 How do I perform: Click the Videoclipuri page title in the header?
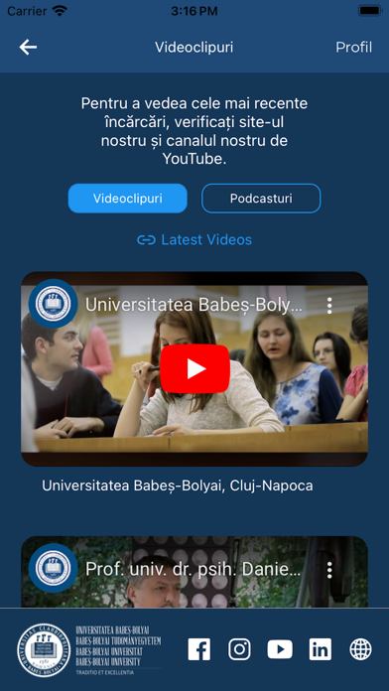194,47
